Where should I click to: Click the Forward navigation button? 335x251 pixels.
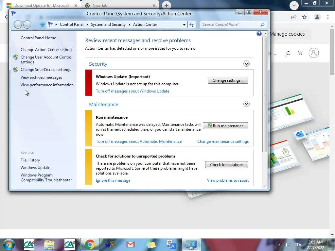(x=27, y=25)
